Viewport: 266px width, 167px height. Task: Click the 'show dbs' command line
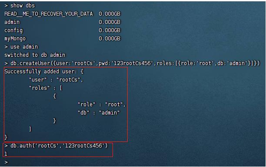pyautogui.click(x=20, y=6)
